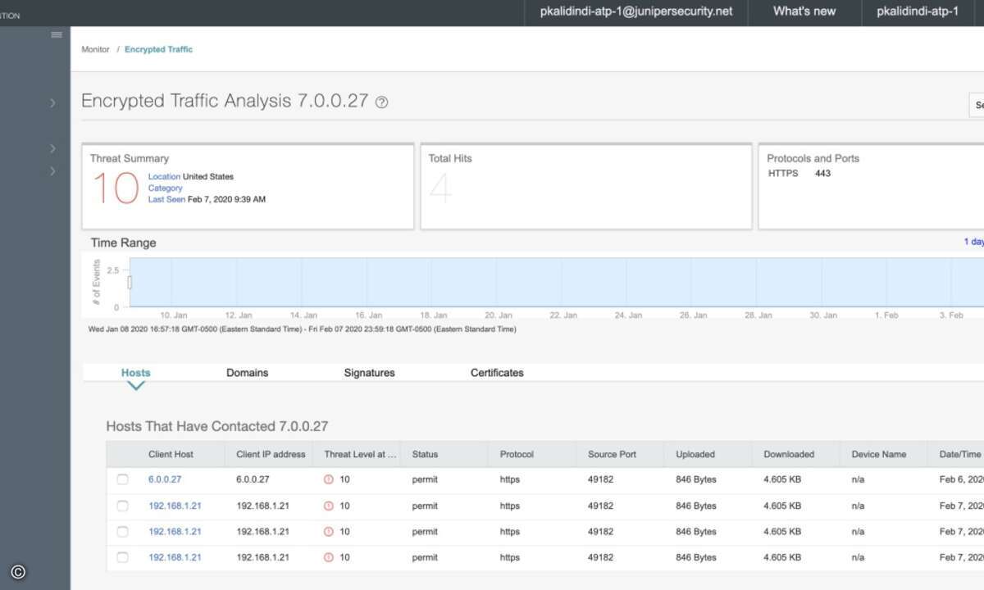Click the Category link in Threat Summary
This screenshot has width=984, height=590.
[x=166, y=188]
